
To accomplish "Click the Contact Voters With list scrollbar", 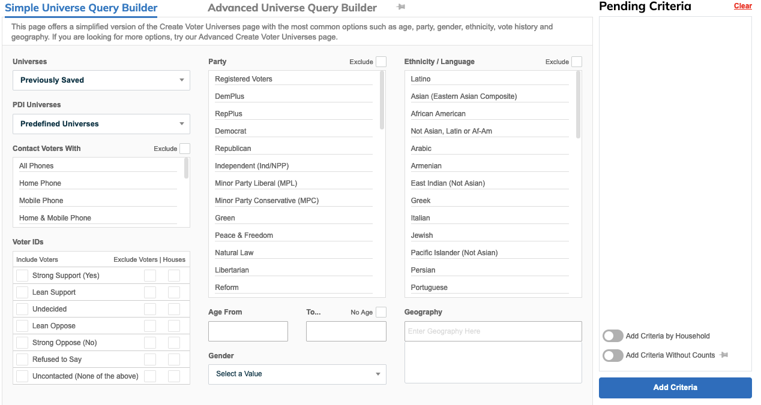I will coord(187,168).
